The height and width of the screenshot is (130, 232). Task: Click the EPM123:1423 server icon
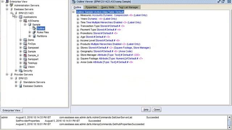[x=16, y=13]
